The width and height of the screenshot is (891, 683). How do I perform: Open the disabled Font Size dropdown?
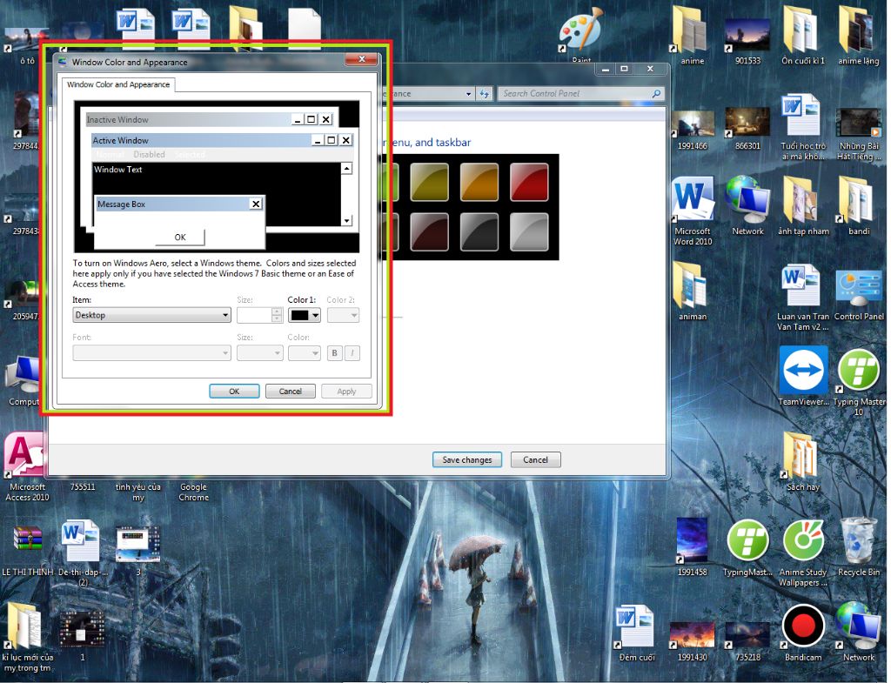pos(259,353)
